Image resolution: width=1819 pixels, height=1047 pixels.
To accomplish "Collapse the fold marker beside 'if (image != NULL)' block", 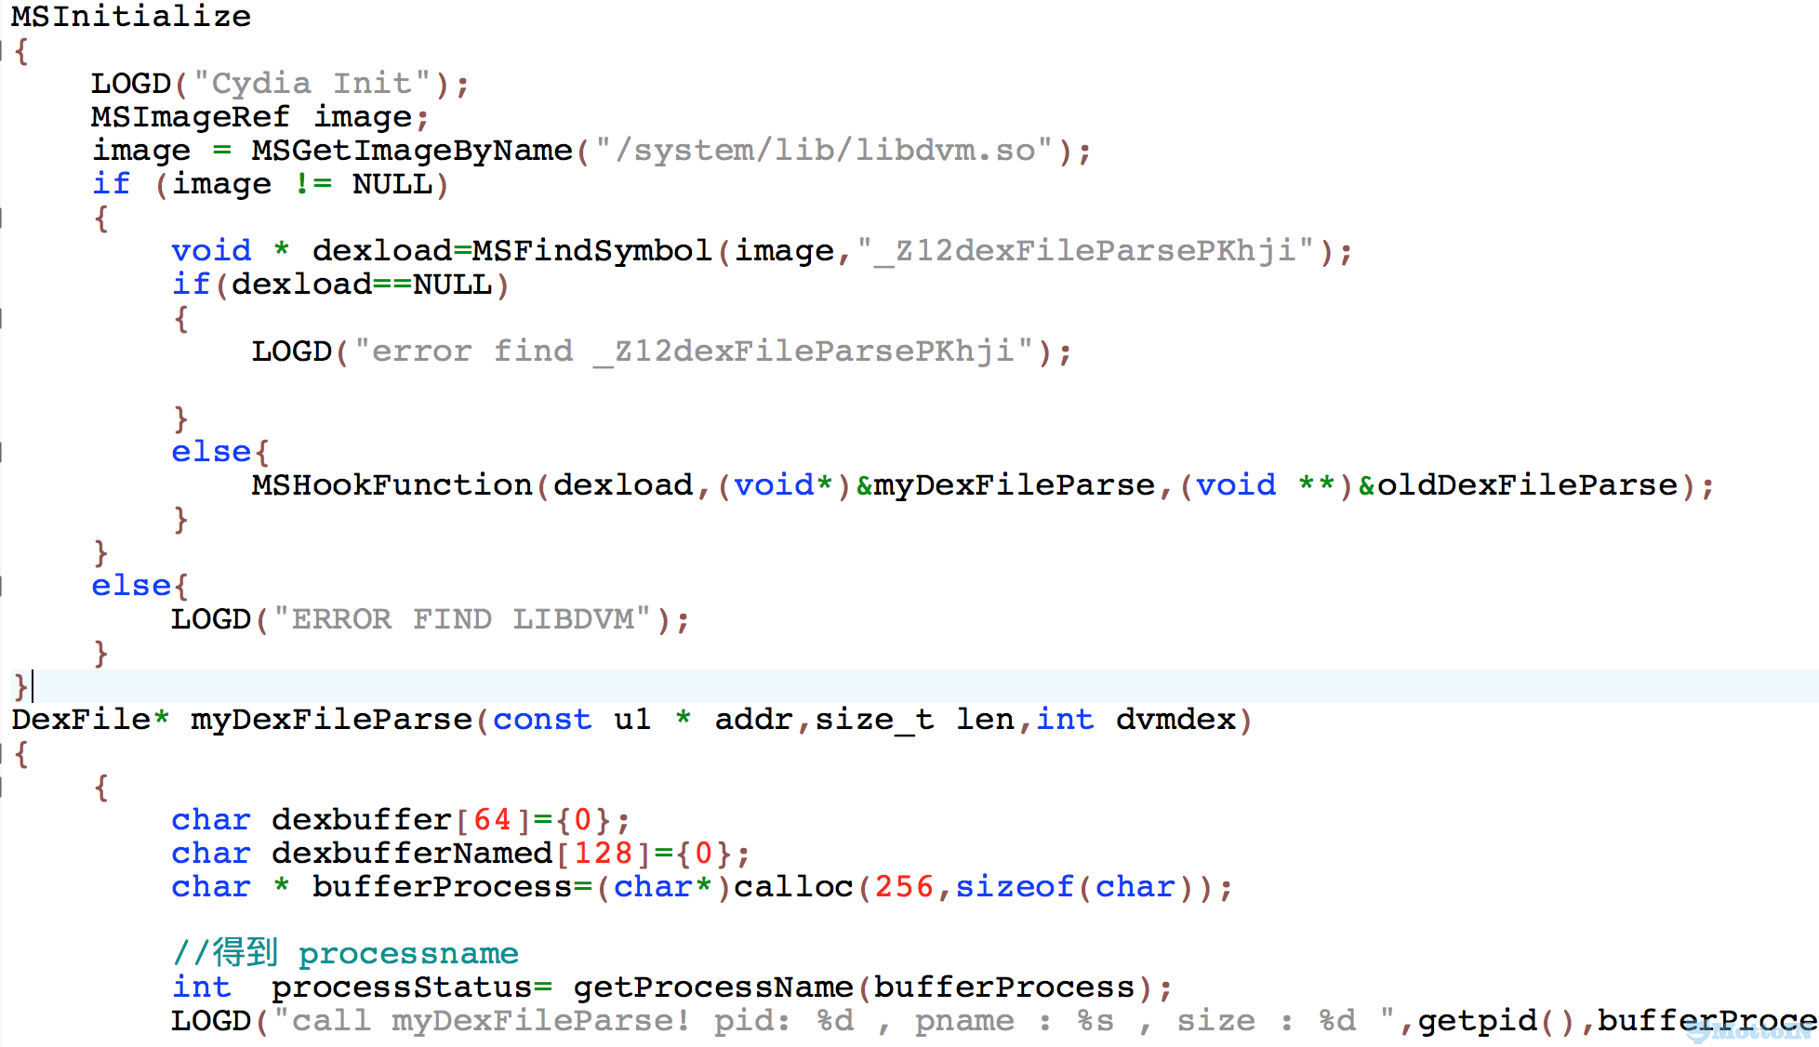I will click(x=3, y=218).
